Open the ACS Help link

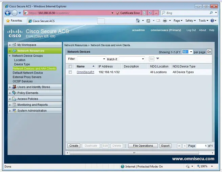coord(212,30)
